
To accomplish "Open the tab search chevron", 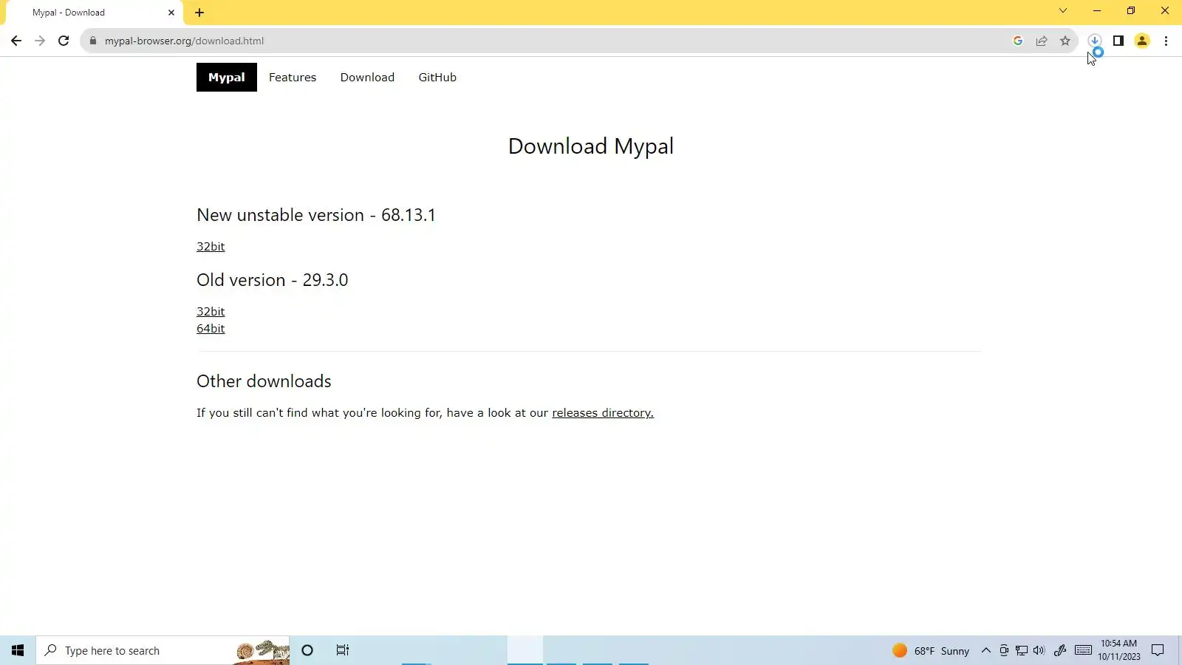I will 1063,10.
